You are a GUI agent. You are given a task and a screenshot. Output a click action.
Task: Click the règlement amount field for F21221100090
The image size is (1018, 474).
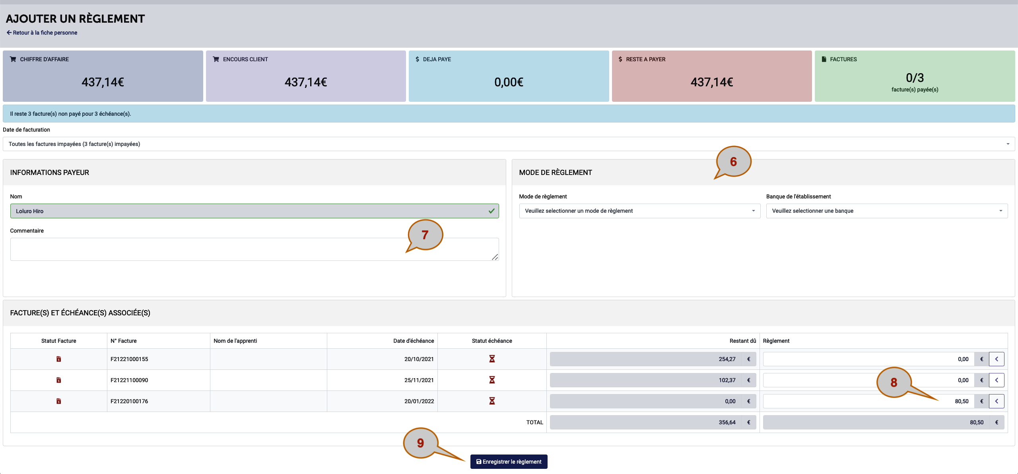(x=868, y=380)
